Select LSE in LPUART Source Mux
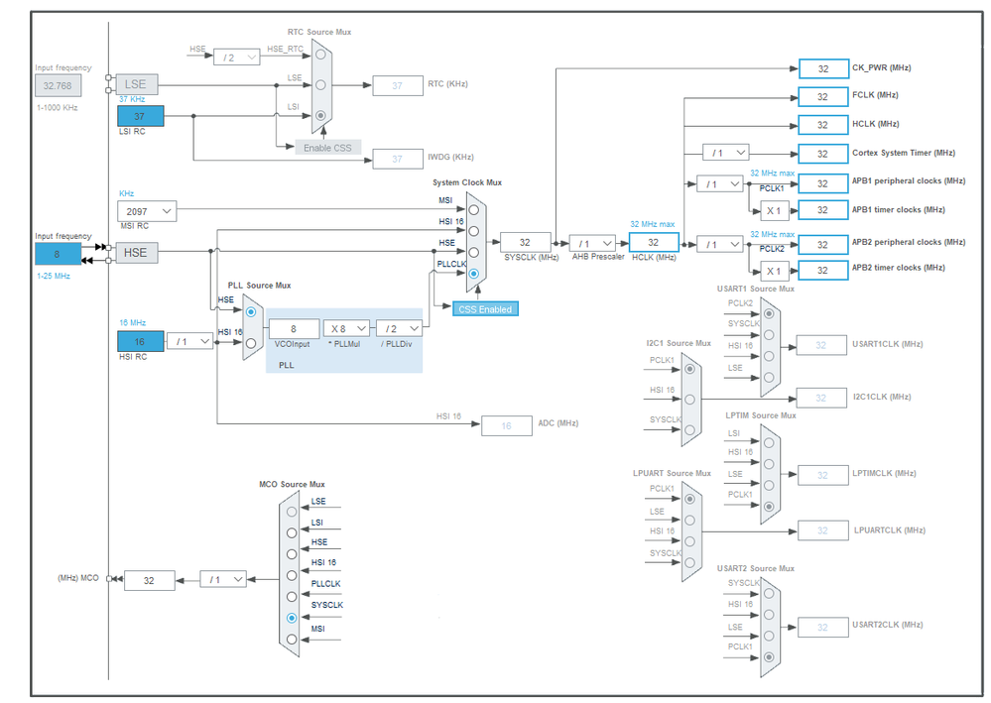The height and width of the screenshot is (703, 991). click(x=689, y=521)
